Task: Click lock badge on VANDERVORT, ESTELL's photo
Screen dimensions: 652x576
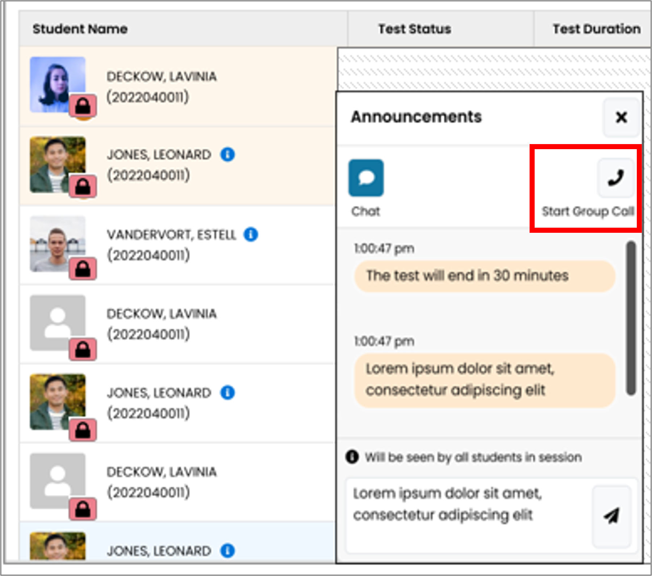Action: 83,269
